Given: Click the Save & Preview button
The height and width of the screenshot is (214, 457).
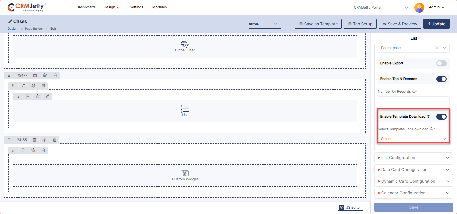Looking at the screenshot, I should 400,24.
